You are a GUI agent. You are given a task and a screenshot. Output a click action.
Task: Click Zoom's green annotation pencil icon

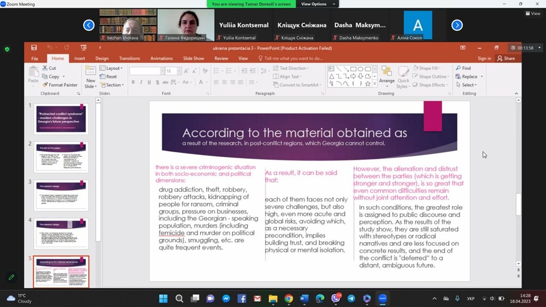[11, 278]
